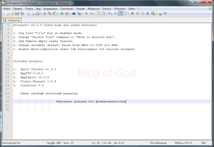Run the spell checker toolbar icon

(165, 13)
